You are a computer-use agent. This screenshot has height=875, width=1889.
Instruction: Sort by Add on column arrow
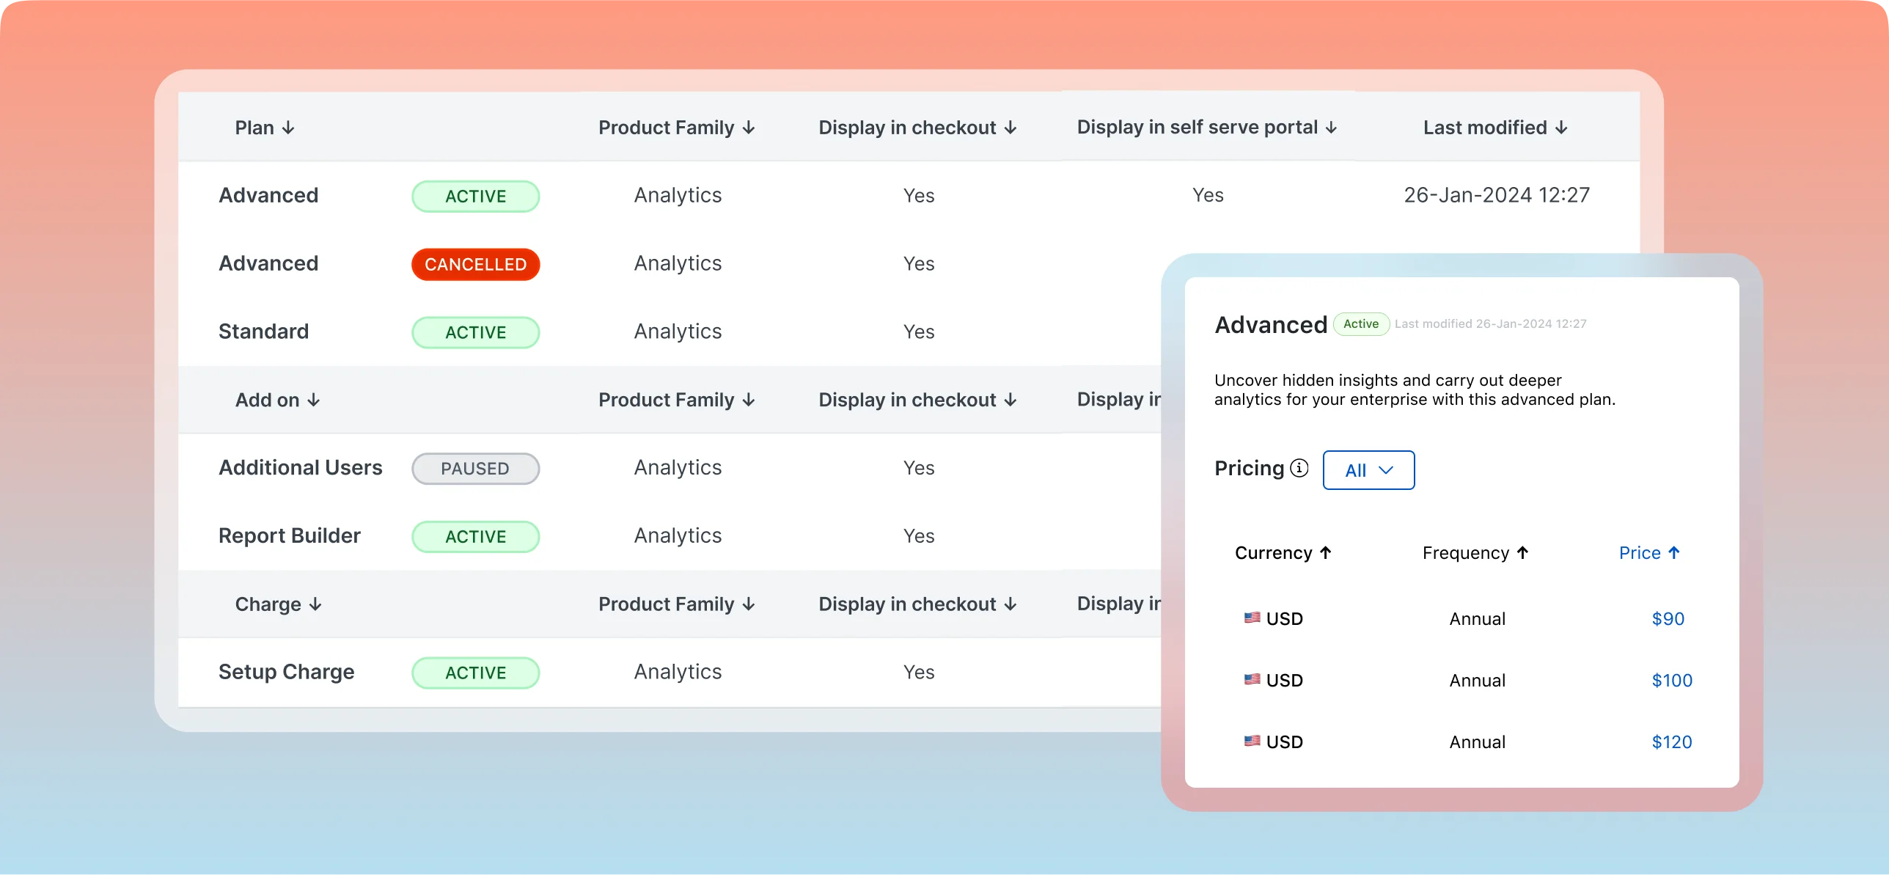[x=314, y=400]
